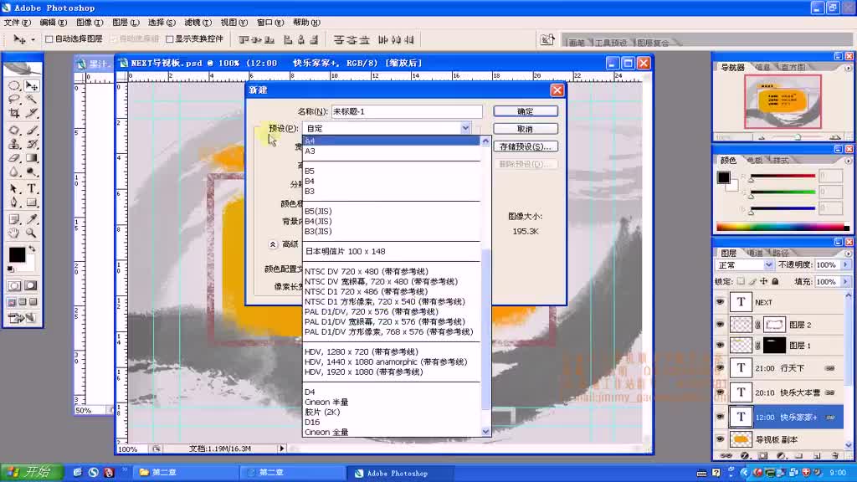Open the layer blend mode 正常 dropdown

745,265
